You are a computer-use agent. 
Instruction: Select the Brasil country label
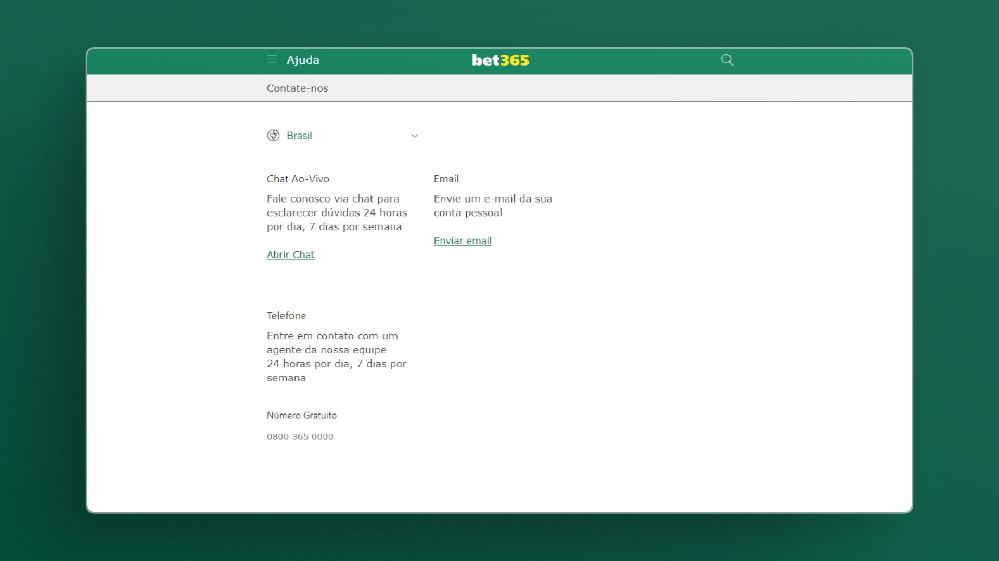pyautogui.click(x=299, y=136)
